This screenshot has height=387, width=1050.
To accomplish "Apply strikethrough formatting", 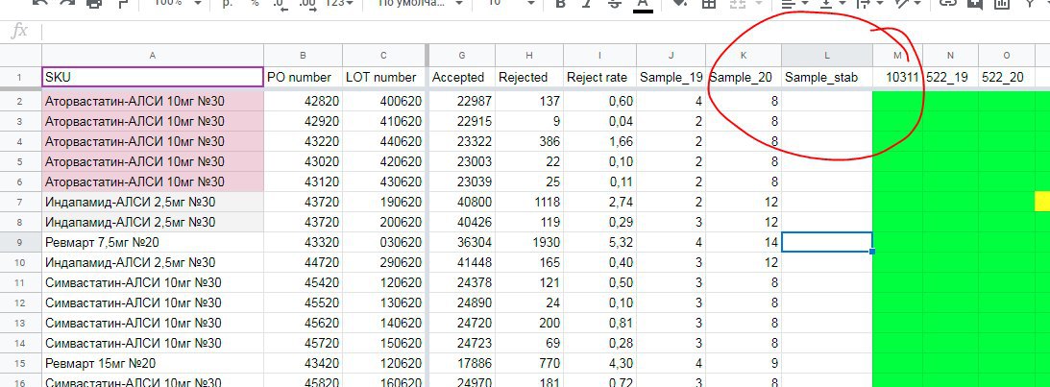I will point(615,4).
